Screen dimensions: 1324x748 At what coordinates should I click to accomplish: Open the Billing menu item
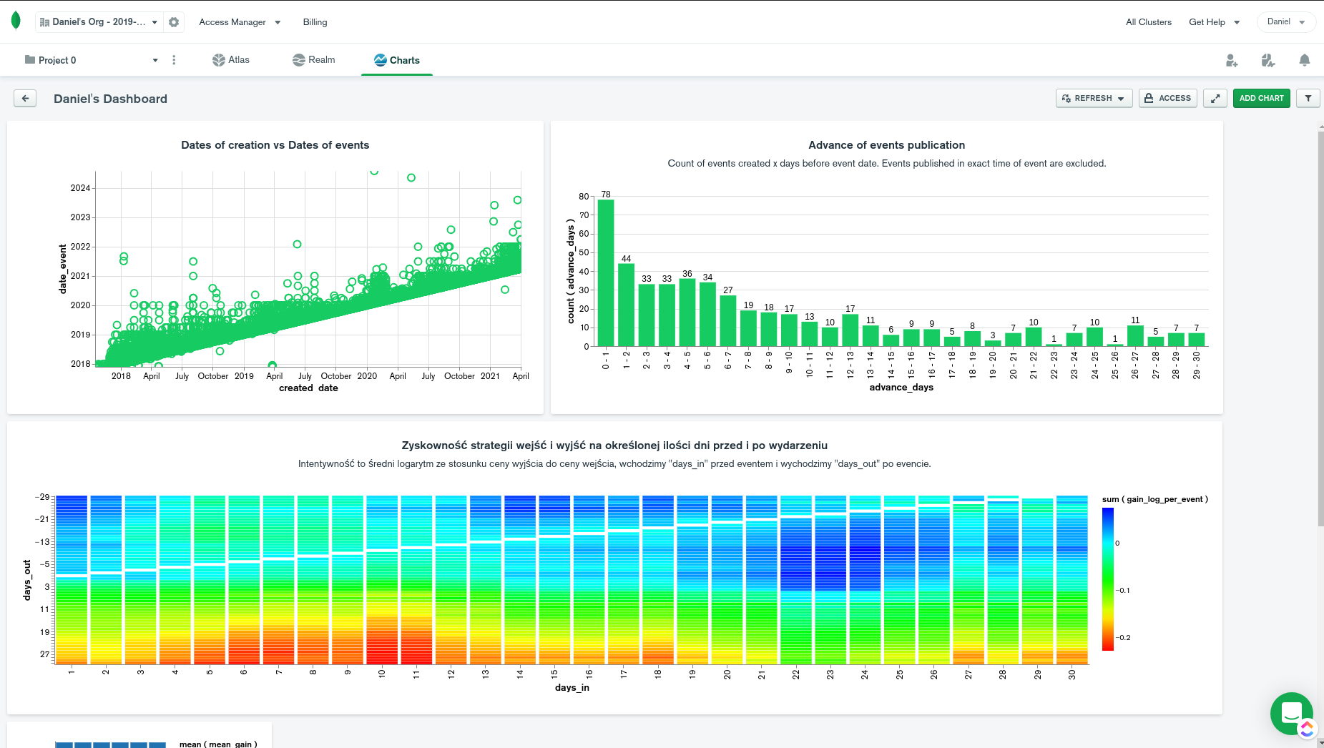[x=315, y=22]
